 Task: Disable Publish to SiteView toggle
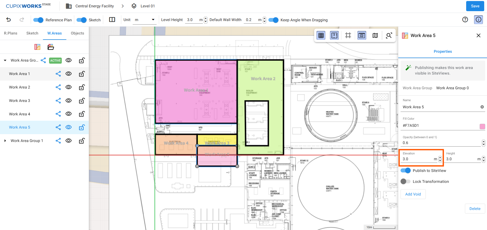[406, 171]
